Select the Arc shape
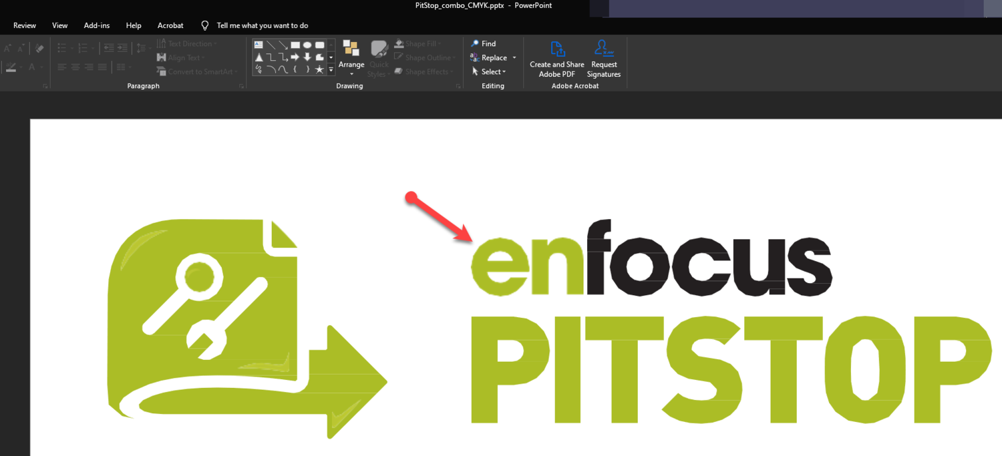The image size is (1002, 456). coord(271,69)
